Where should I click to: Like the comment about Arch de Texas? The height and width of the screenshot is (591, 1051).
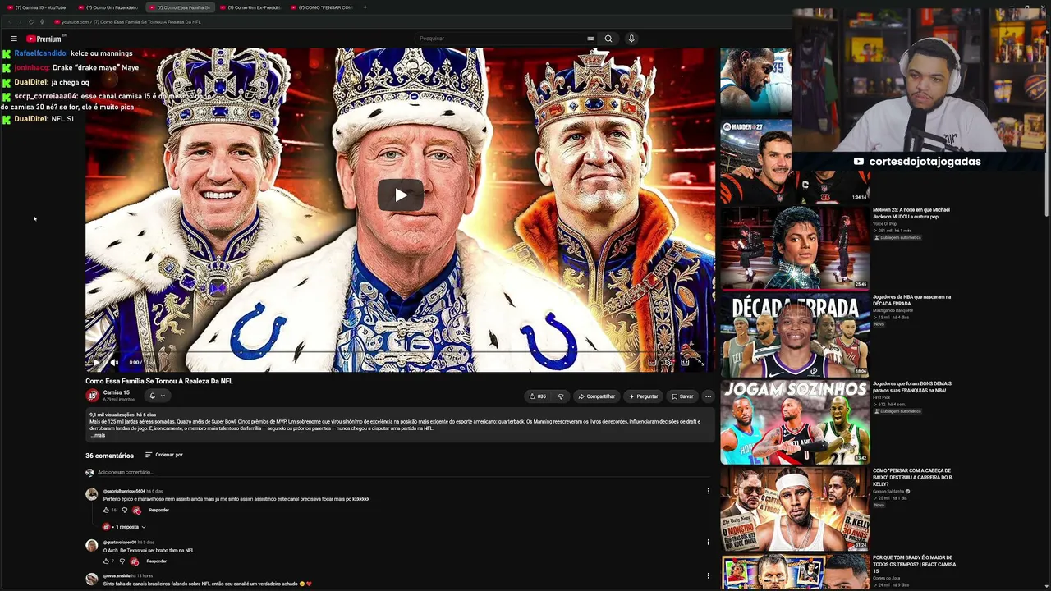[x=106, y=561]
